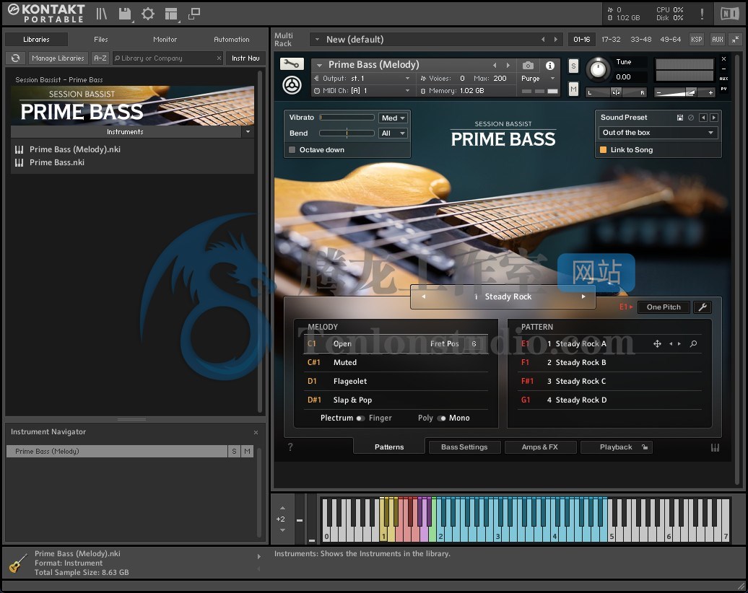
Task: Open instrument wrench edit icon
Action: (291, 64)
